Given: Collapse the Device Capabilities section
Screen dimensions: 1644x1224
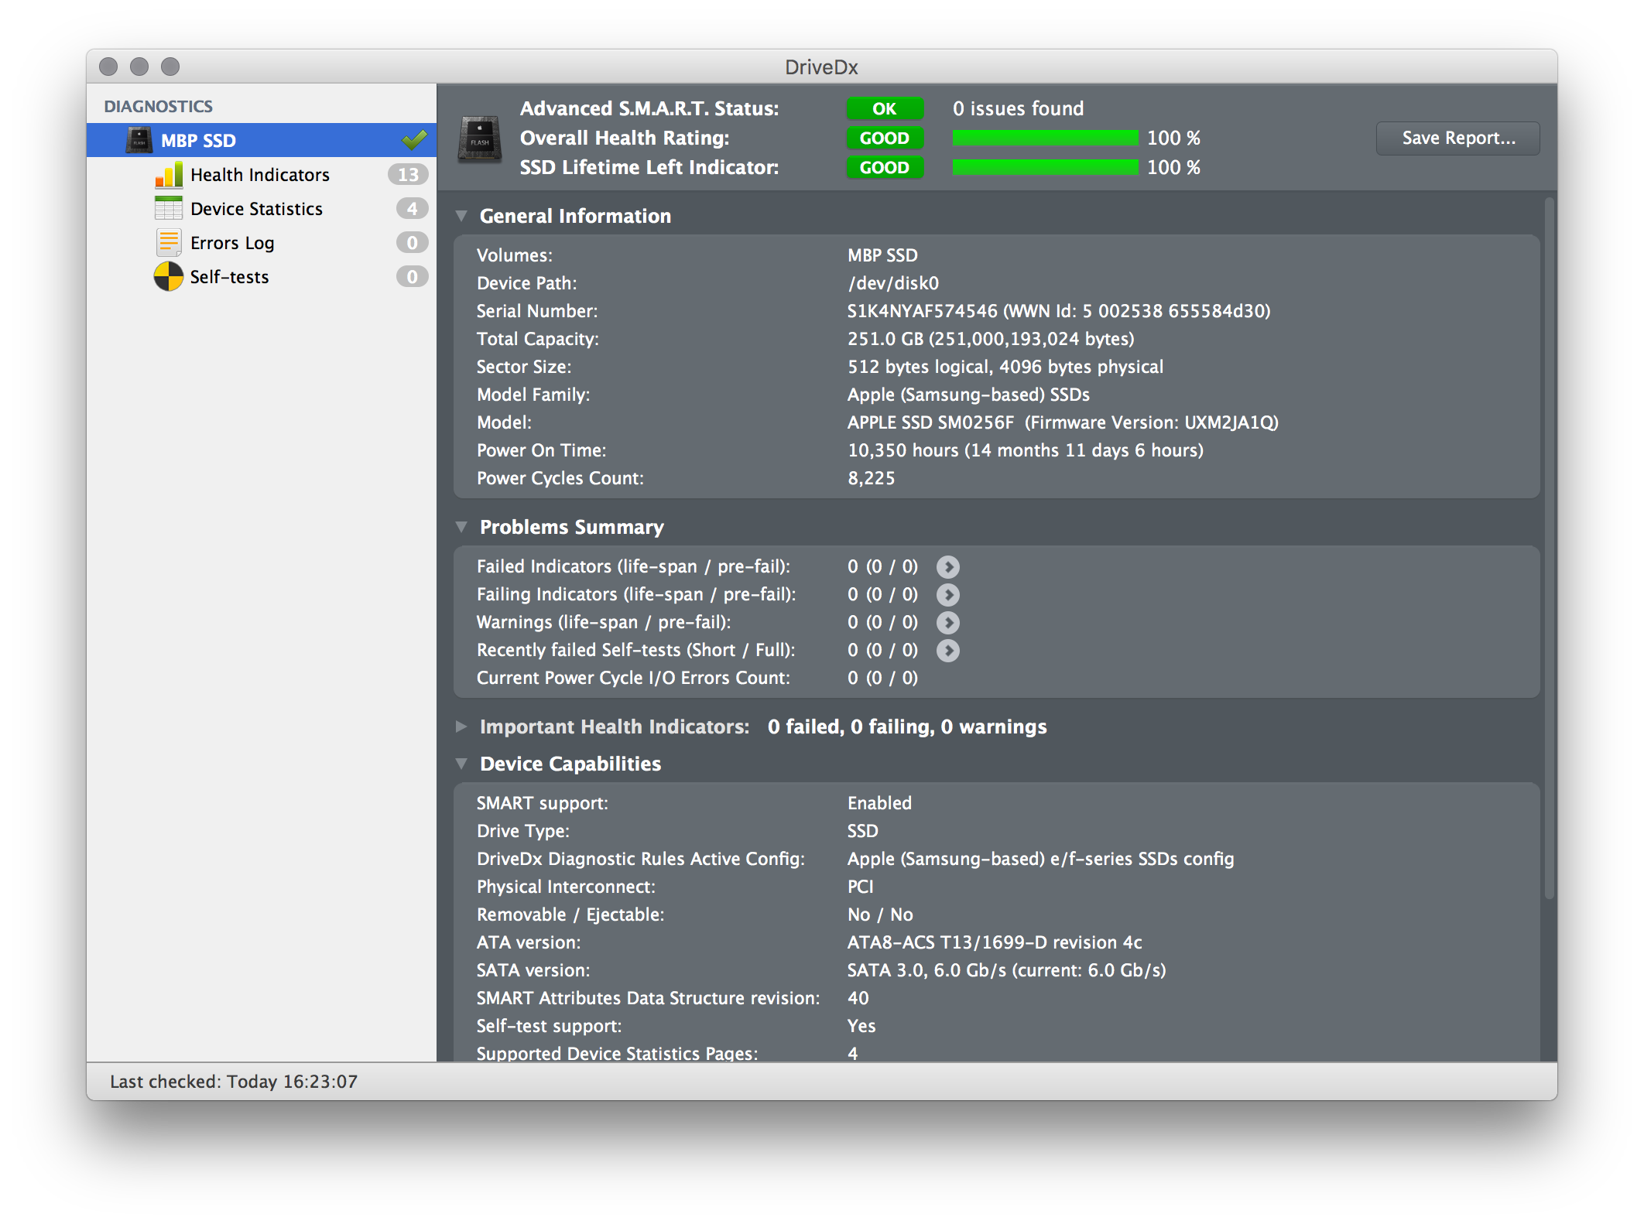Looking at the screenshot, I should point(462,764).
